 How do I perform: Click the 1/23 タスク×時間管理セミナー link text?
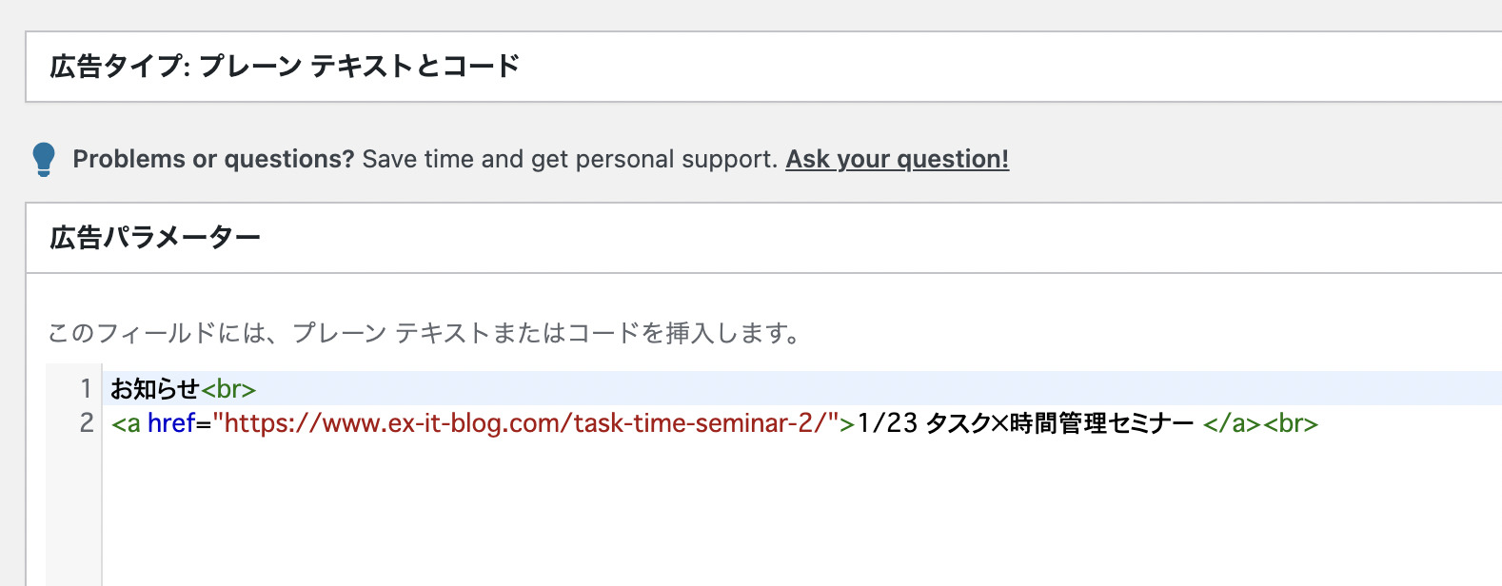[1025, 422]
